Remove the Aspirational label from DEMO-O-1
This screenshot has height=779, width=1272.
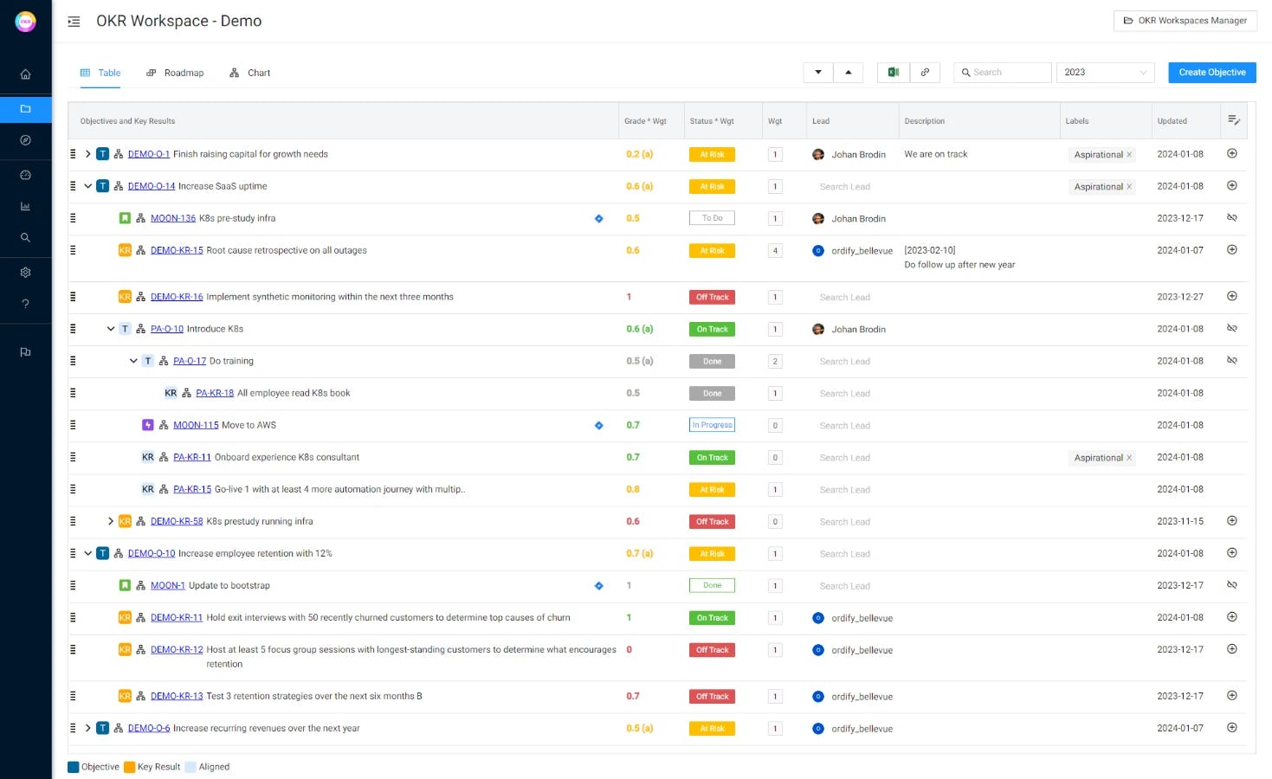[1127, 154]
